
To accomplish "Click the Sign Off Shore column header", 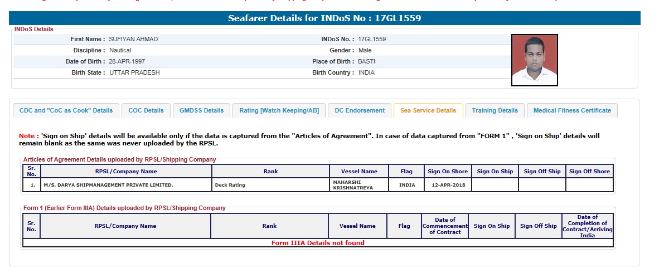I will coord(589,171).
